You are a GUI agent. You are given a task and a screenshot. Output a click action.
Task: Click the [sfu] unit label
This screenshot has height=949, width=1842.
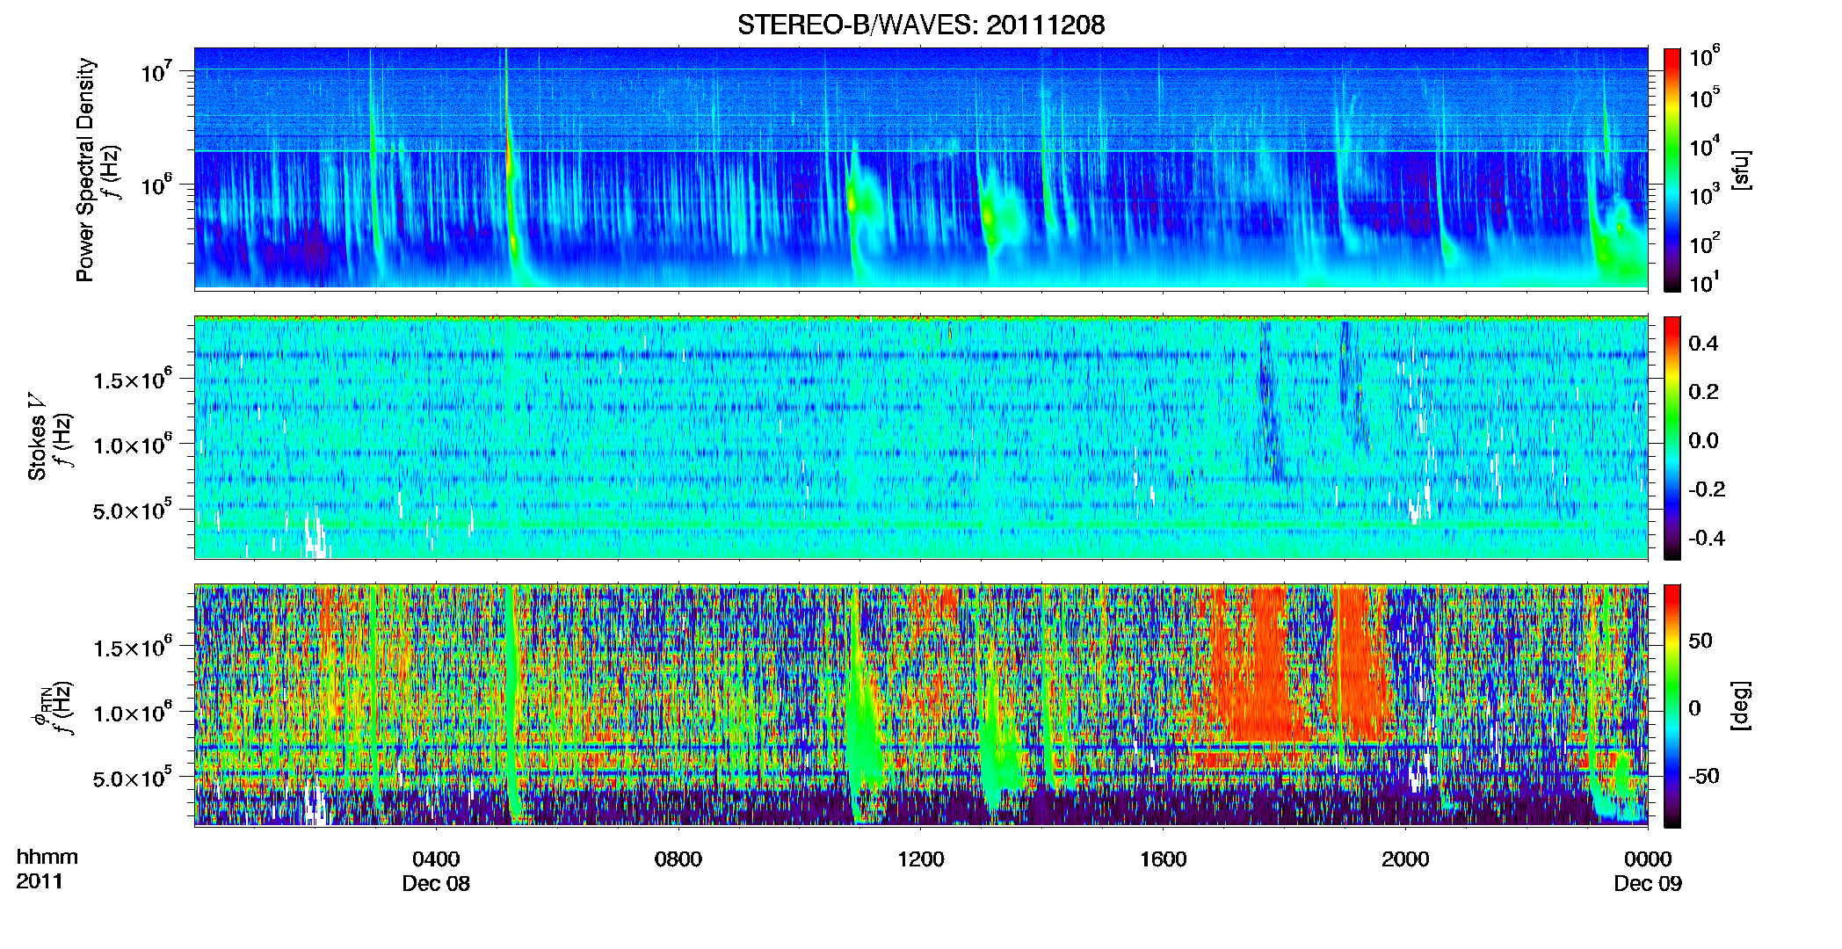1742,170
